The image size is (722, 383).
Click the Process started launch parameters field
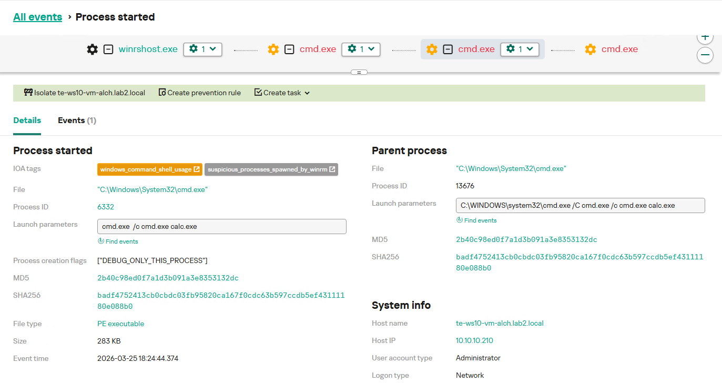pyautogui.click(x=221, y=227)
